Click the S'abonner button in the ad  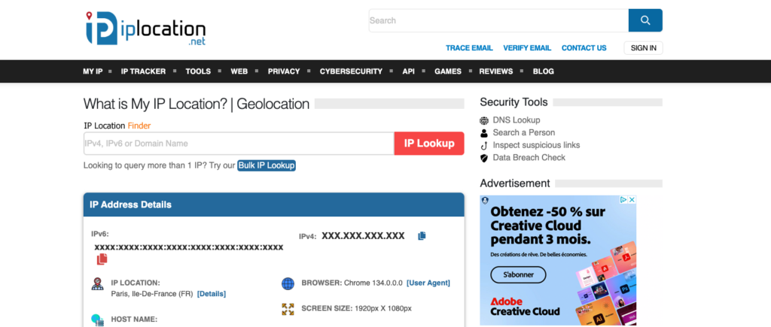tap(518, 275)
